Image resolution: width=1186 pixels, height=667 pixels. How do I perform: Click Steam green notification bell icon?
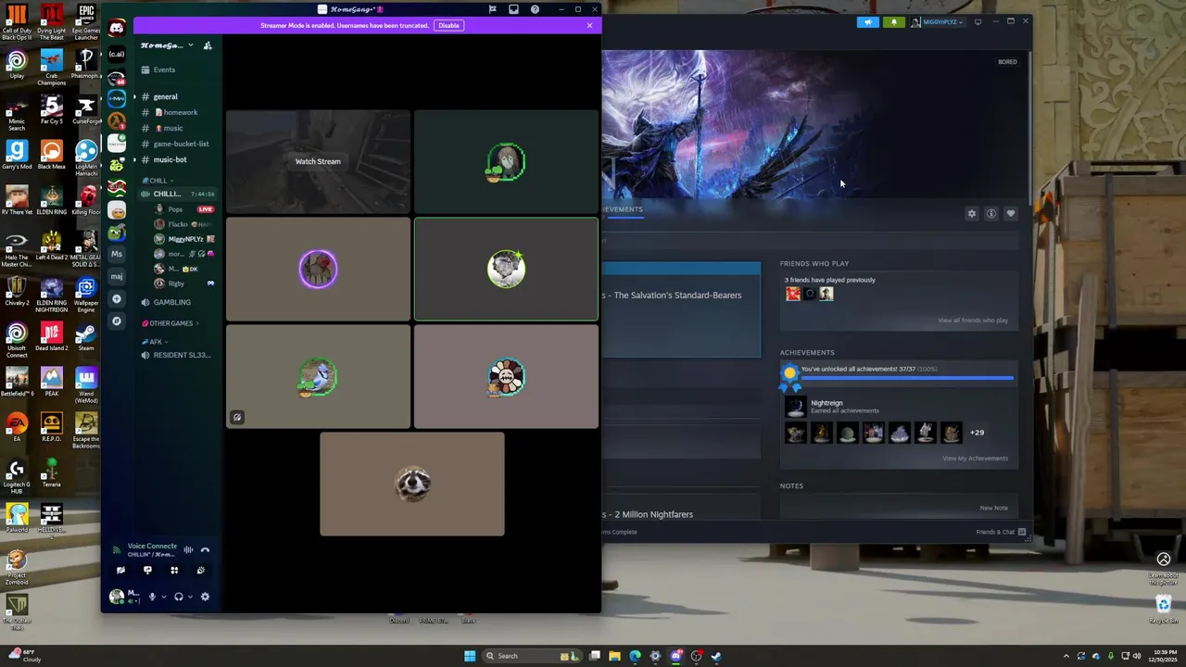click(x=894, y=21)
